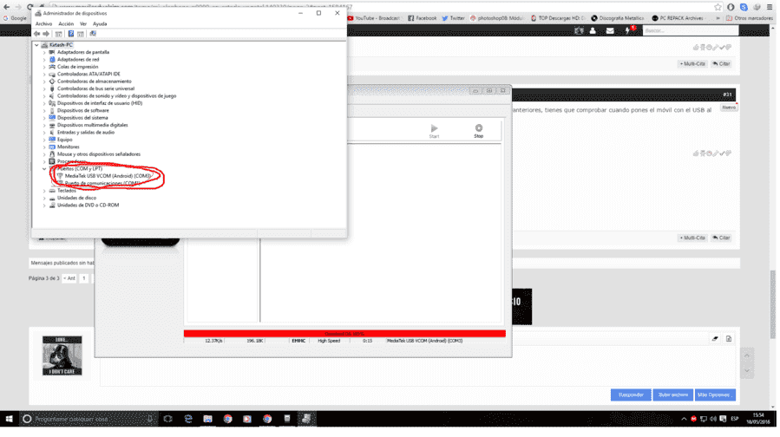Open the Archivo menu

click(x=43, y=24)
